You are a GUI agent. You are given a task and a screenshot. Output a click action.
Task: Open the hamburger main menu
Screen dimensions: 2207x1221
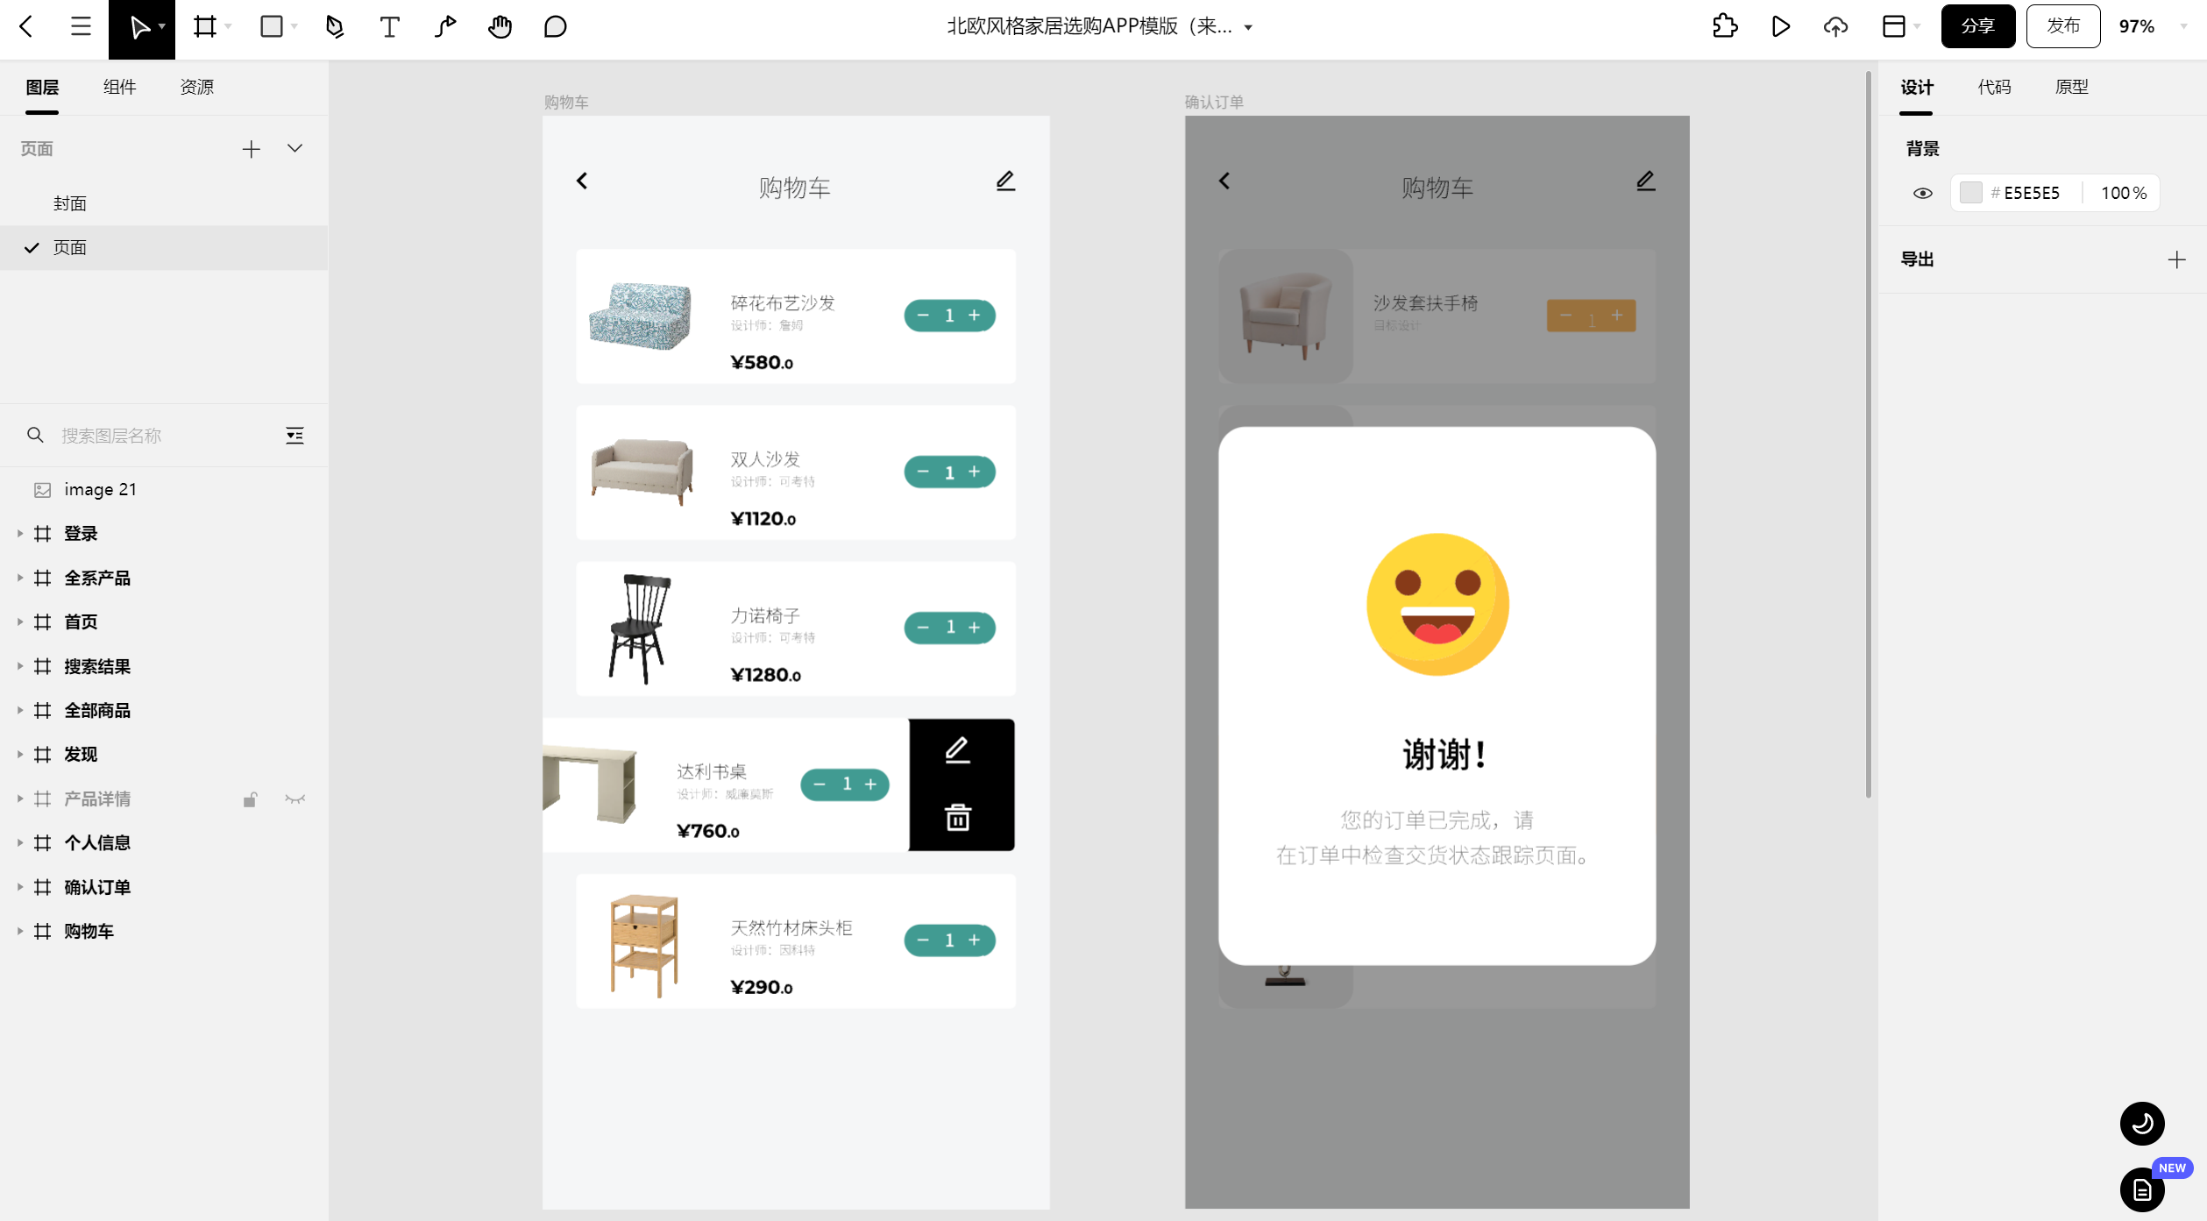81,26
